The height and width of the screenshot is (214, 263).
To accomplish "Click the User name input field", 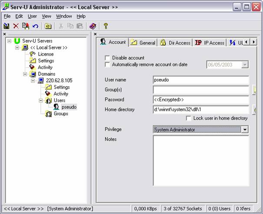I will click(201, 80).
